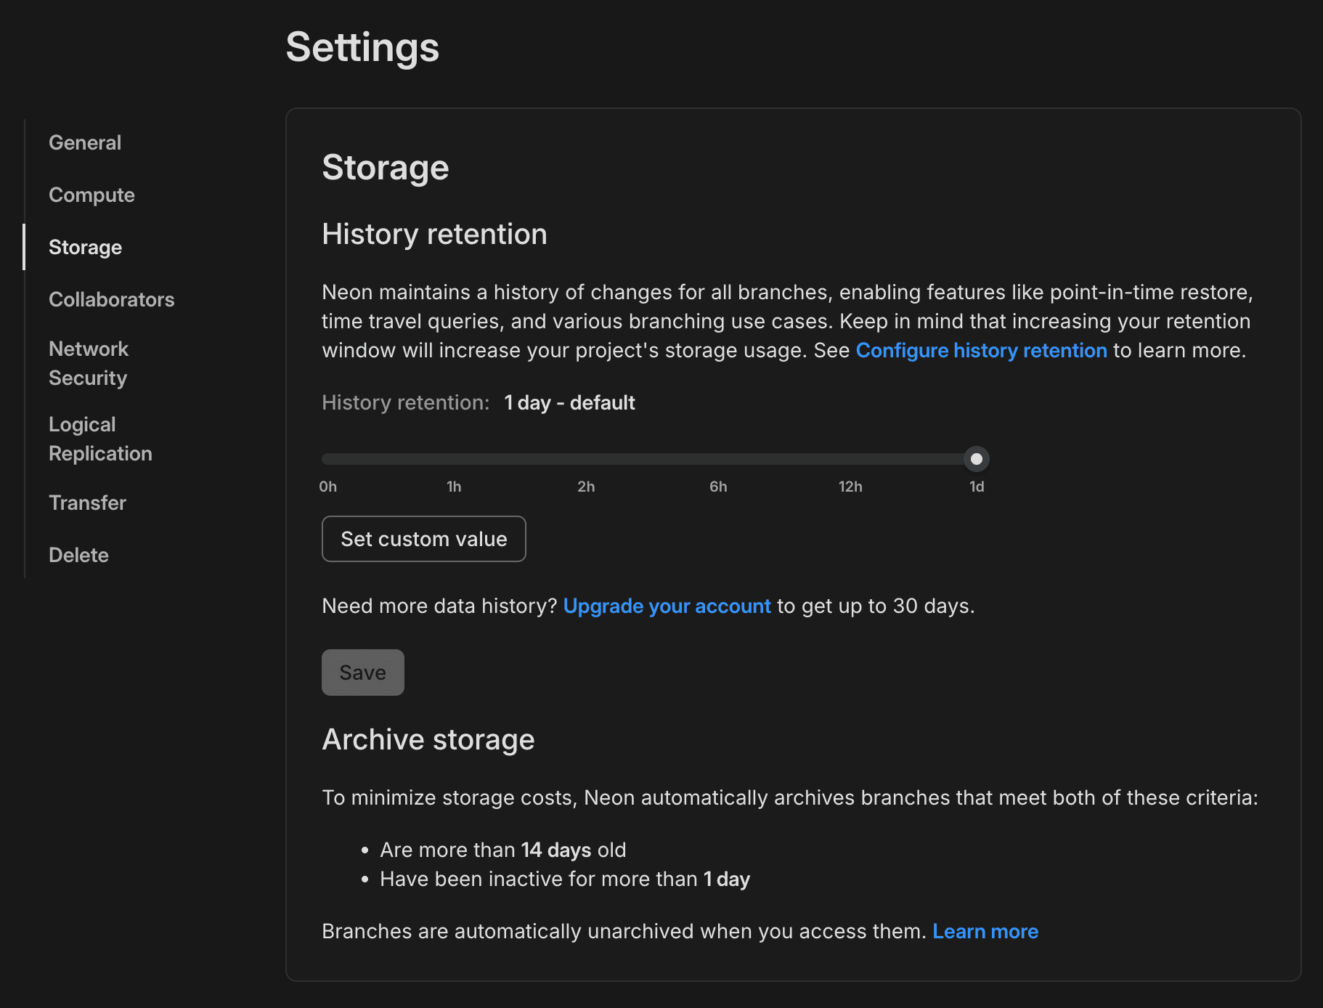Set retention slider to 0h mark
The height and width of the screenshot is (1008, 1323).
point(328,459)
